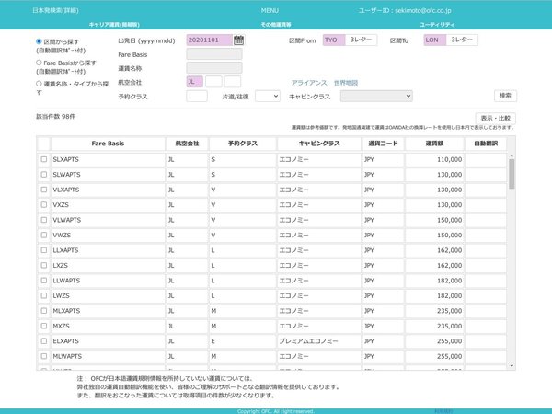Tick the checkbox for VLWAPTS row

click(43, 220)
